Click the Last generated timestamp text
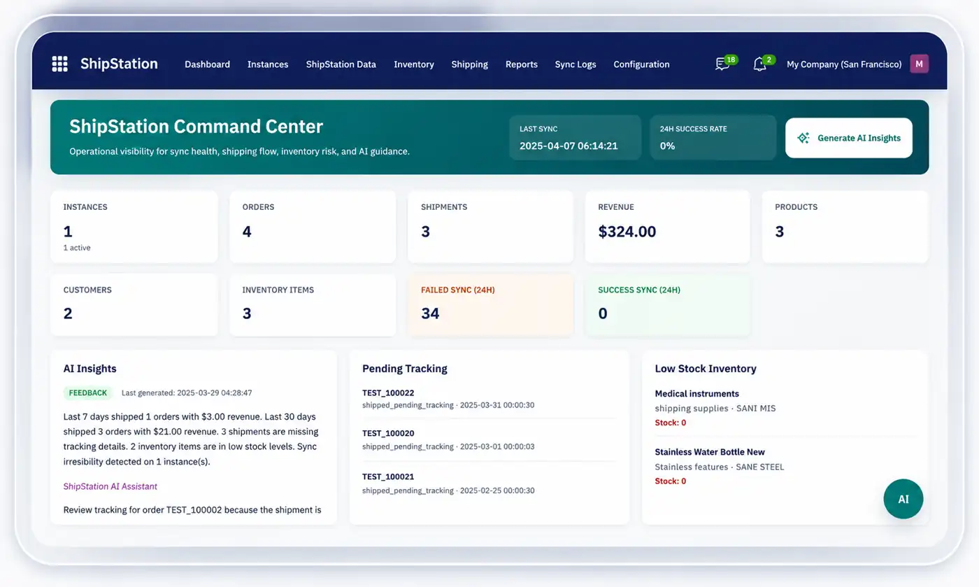Screen dimensions: 979x587 187,393
